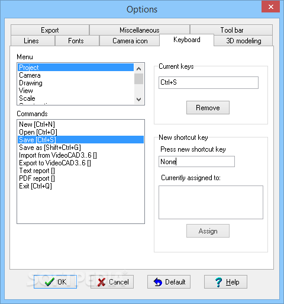Open the Fonts tab
Viewport: 284px width, 304px height.
tap(77, 41)
